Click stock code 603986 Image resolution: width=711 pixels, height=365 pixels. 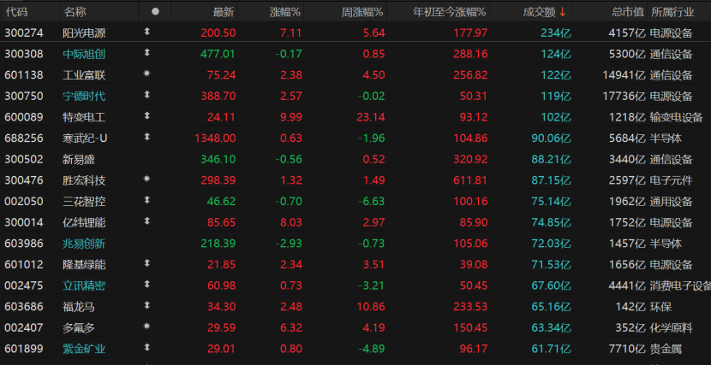[22, 243]
